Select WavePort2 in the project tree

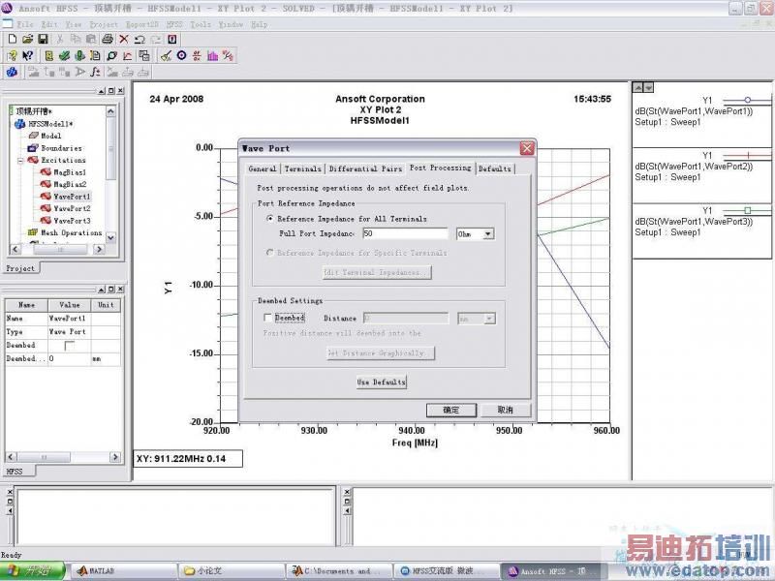[66, 208]
